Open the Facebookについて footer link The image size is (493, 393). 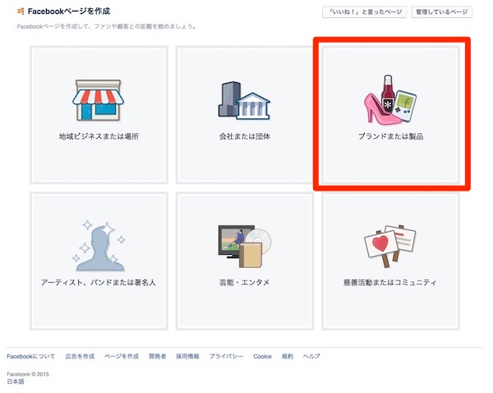[x=31, y=356]
